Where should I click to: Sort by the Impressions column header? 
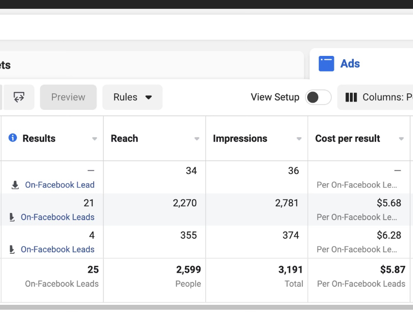[x=240, y=139]
